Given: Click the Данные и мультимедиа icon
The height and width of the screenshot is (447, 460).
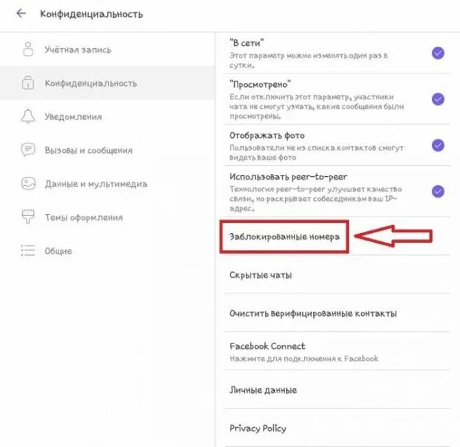Looking at the screenshot, I should tap(28, 184).
